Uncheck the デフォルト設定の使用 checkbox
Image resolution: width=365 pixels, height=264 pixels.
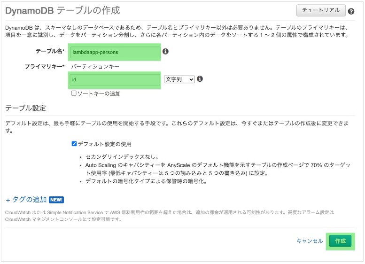point(74,144)
